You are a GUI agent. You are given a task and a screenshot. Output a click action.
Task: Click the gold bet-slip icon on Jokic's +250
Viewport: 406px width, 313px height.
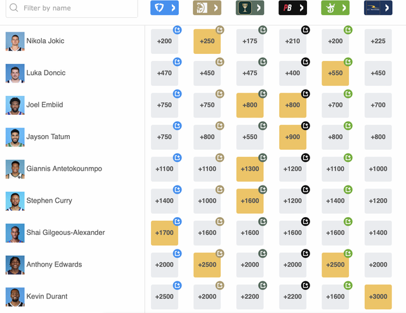tap(220, 29)
